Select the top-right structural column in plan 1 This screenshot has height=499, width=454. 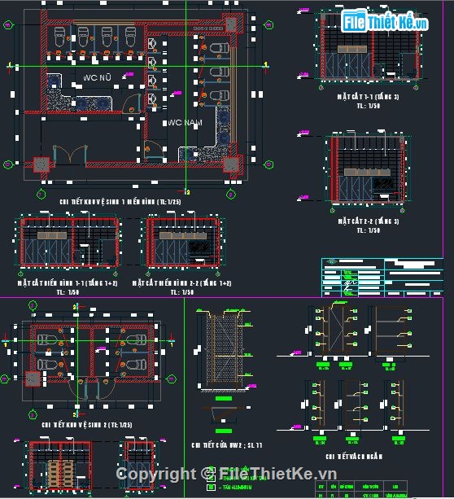click(231, 24)
